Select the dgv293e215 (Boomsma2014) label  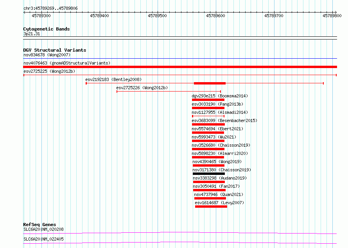[x=220, y=96]
